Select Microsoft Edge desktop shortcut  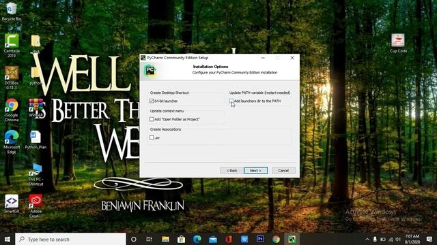12,142
